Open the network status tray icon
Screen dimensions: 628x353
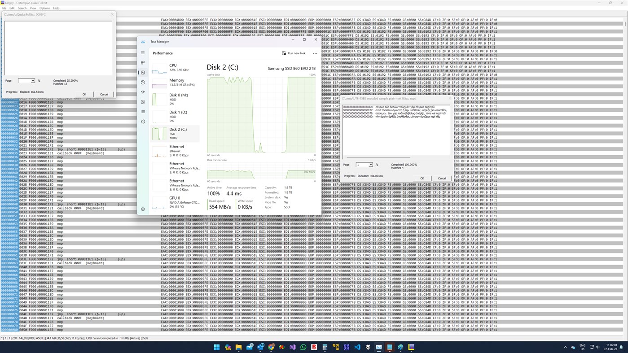[591, 347]
